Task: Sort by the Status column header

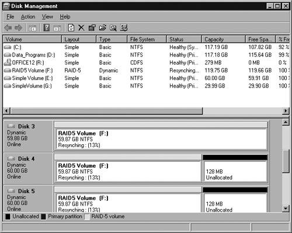Action: (x=184, y=39)
